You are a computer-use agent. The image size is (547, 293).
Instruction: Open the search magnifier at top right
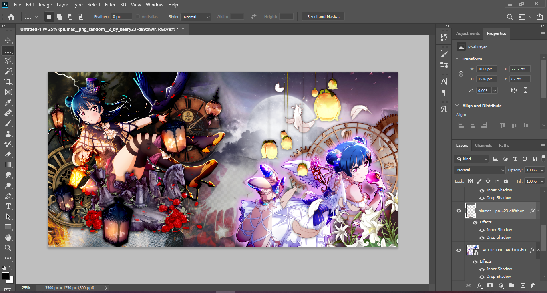click(509, 17)
